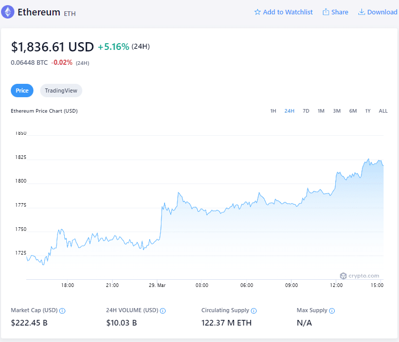Screen dimensions: 399x342
Task: Select 6M chart range
Action: click(353, 111)
